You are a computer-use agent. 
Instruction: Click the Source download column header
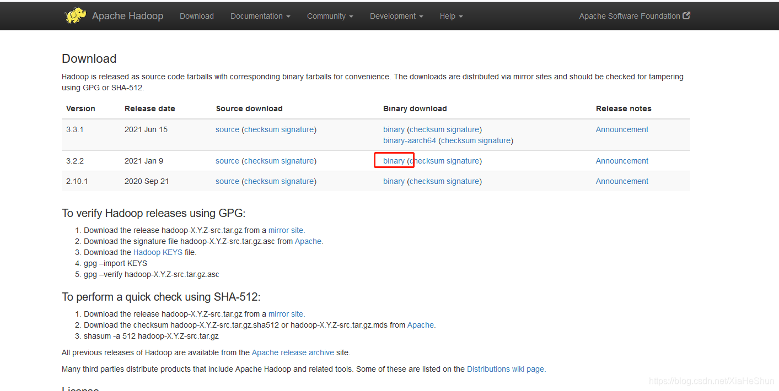click(249, 108)
